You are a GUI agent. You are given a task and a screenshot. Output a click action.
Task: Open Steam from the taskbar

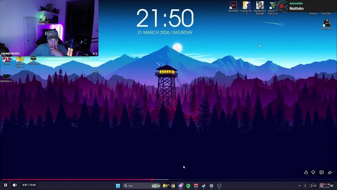[x=204, y=186]
